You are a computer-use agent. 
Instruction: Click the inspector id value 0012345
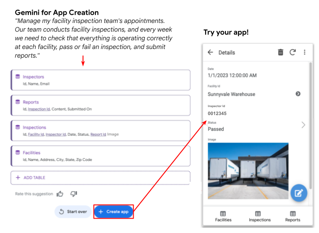[x=217, y=113]
